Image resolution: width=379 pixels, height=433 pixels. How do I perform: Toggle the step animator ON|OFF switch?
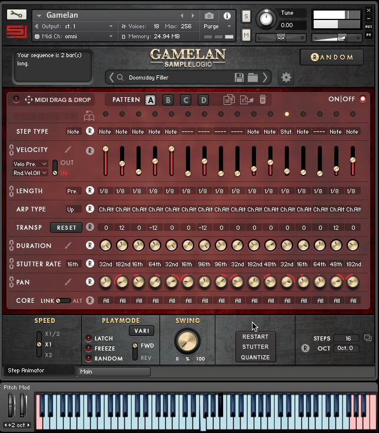(x=363, y=99)
